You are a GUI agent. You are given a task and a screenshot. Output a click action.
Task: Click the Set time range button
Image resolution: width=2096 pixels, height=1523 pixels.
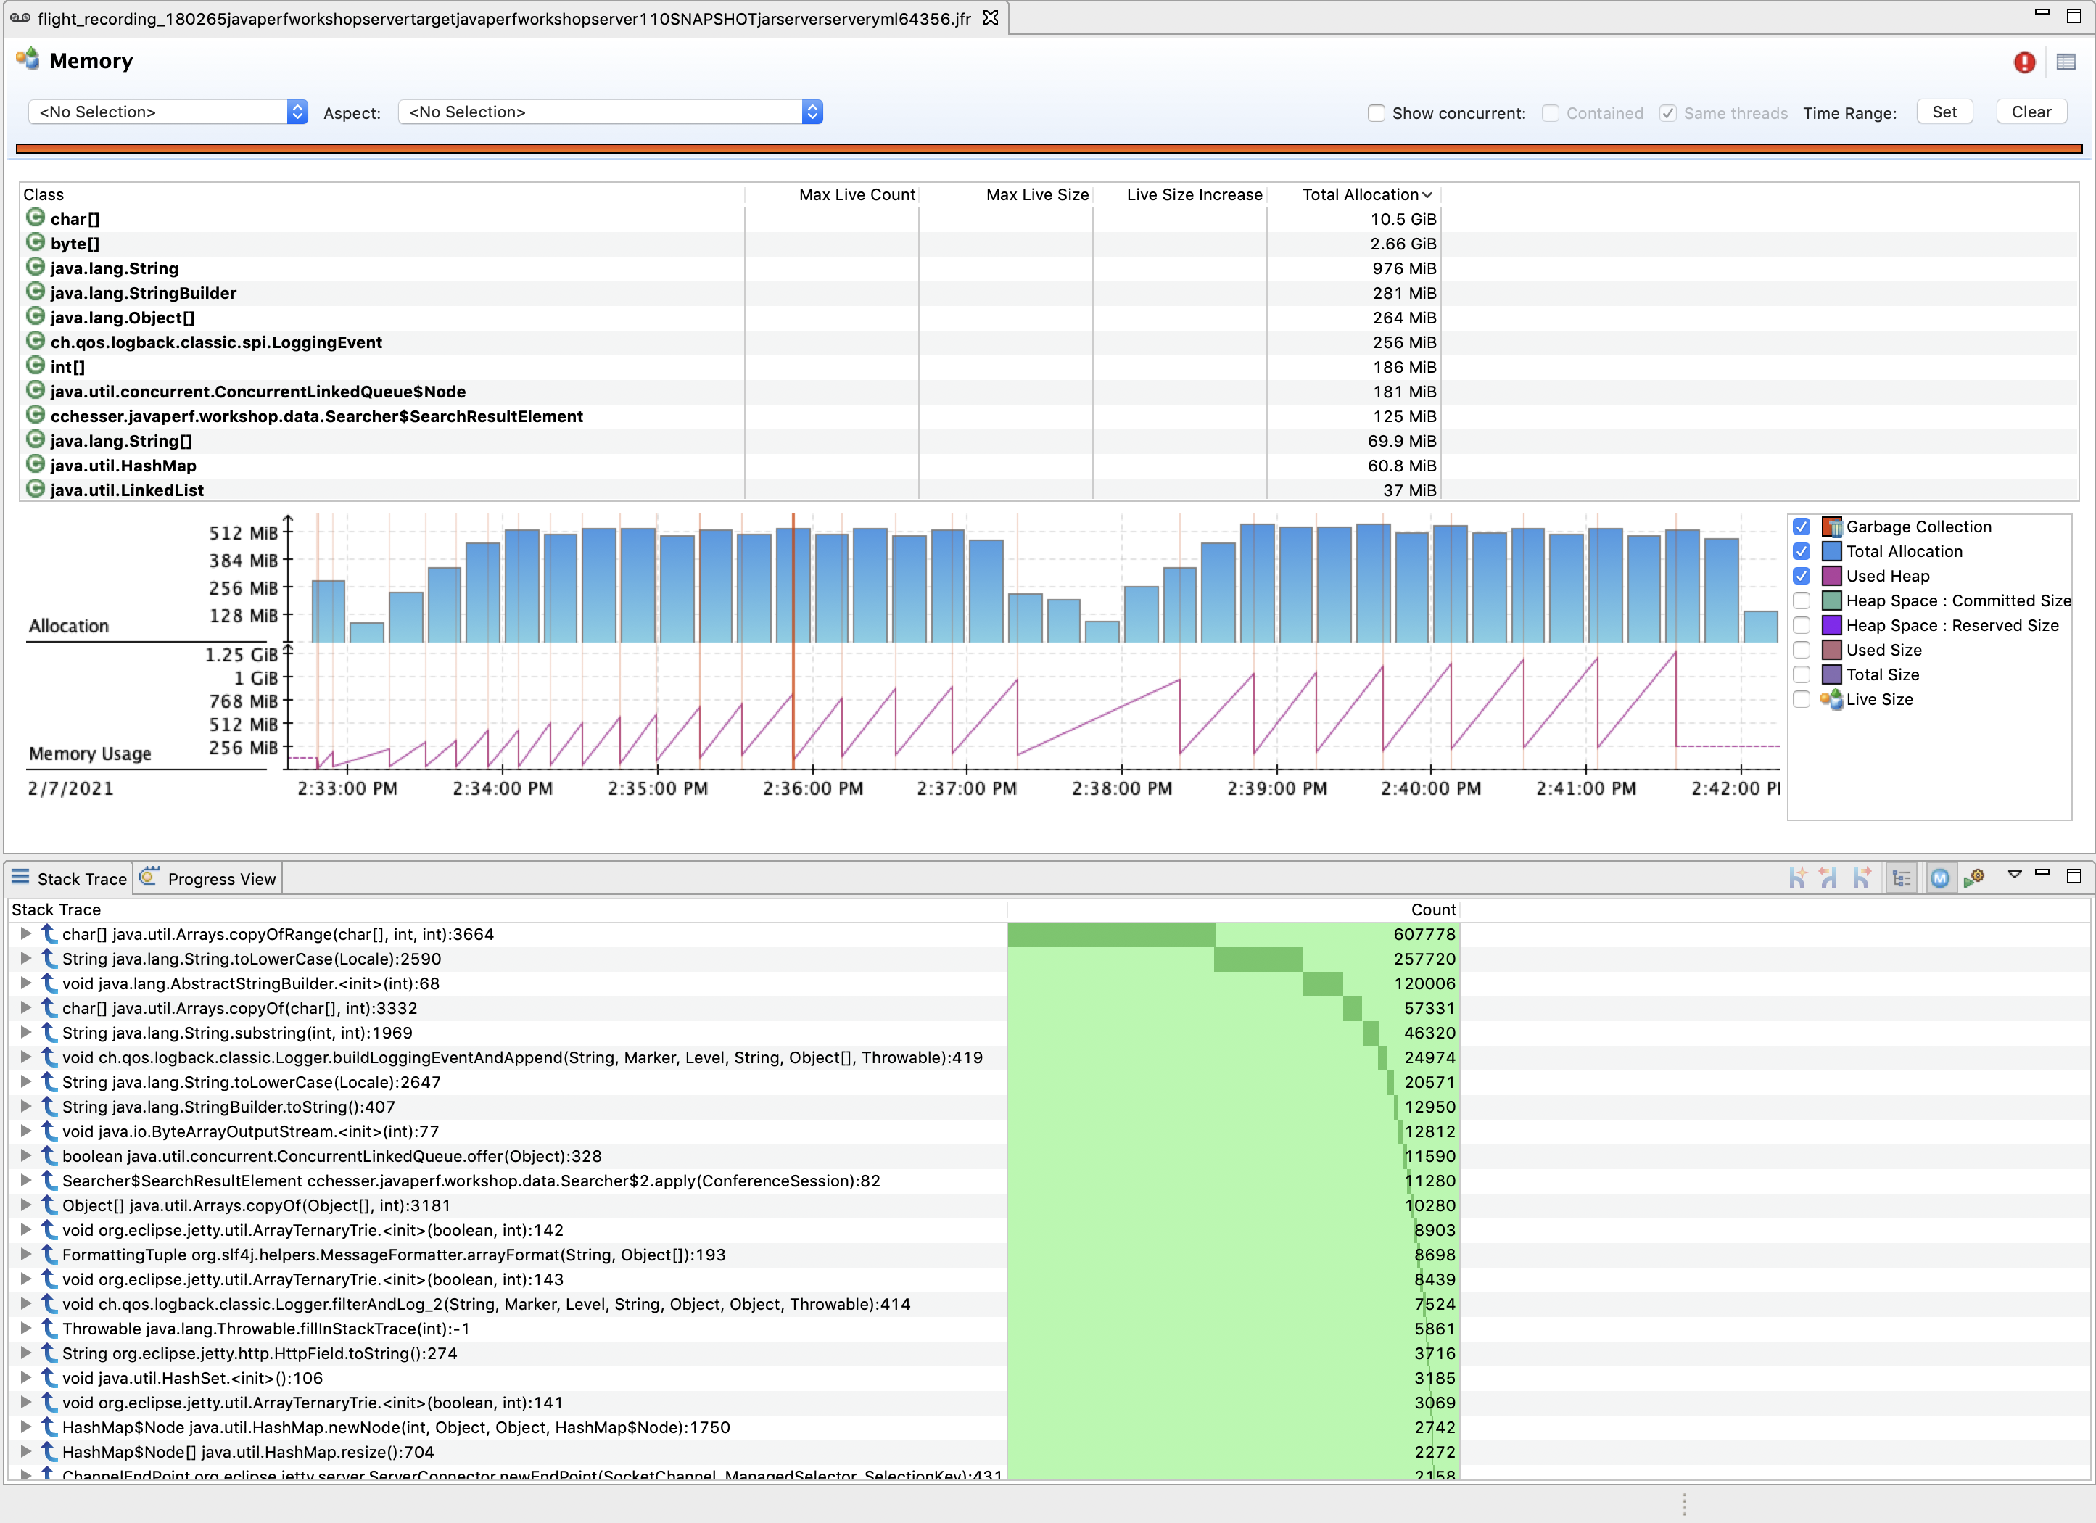(x=1944, y=112)
